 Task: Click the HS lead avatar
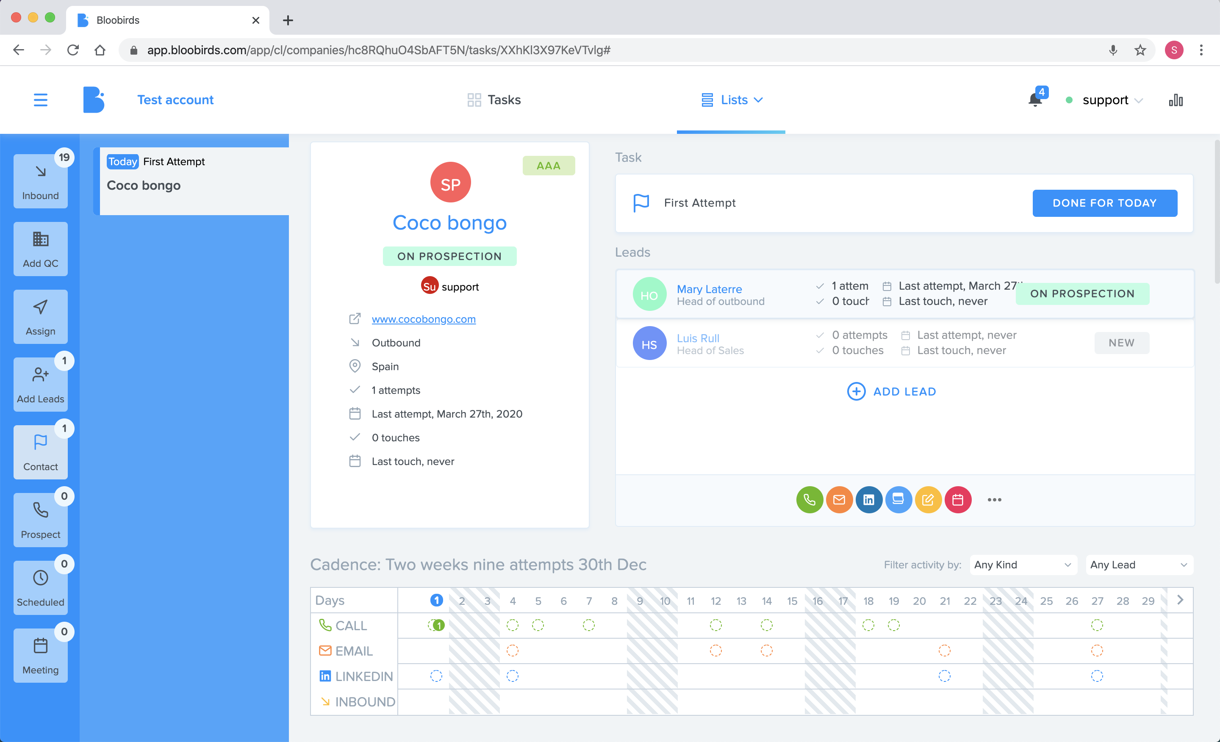coord(649,343)
